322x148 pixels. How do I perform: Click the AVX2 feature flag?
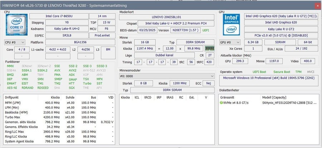click(x=73, y=70)
